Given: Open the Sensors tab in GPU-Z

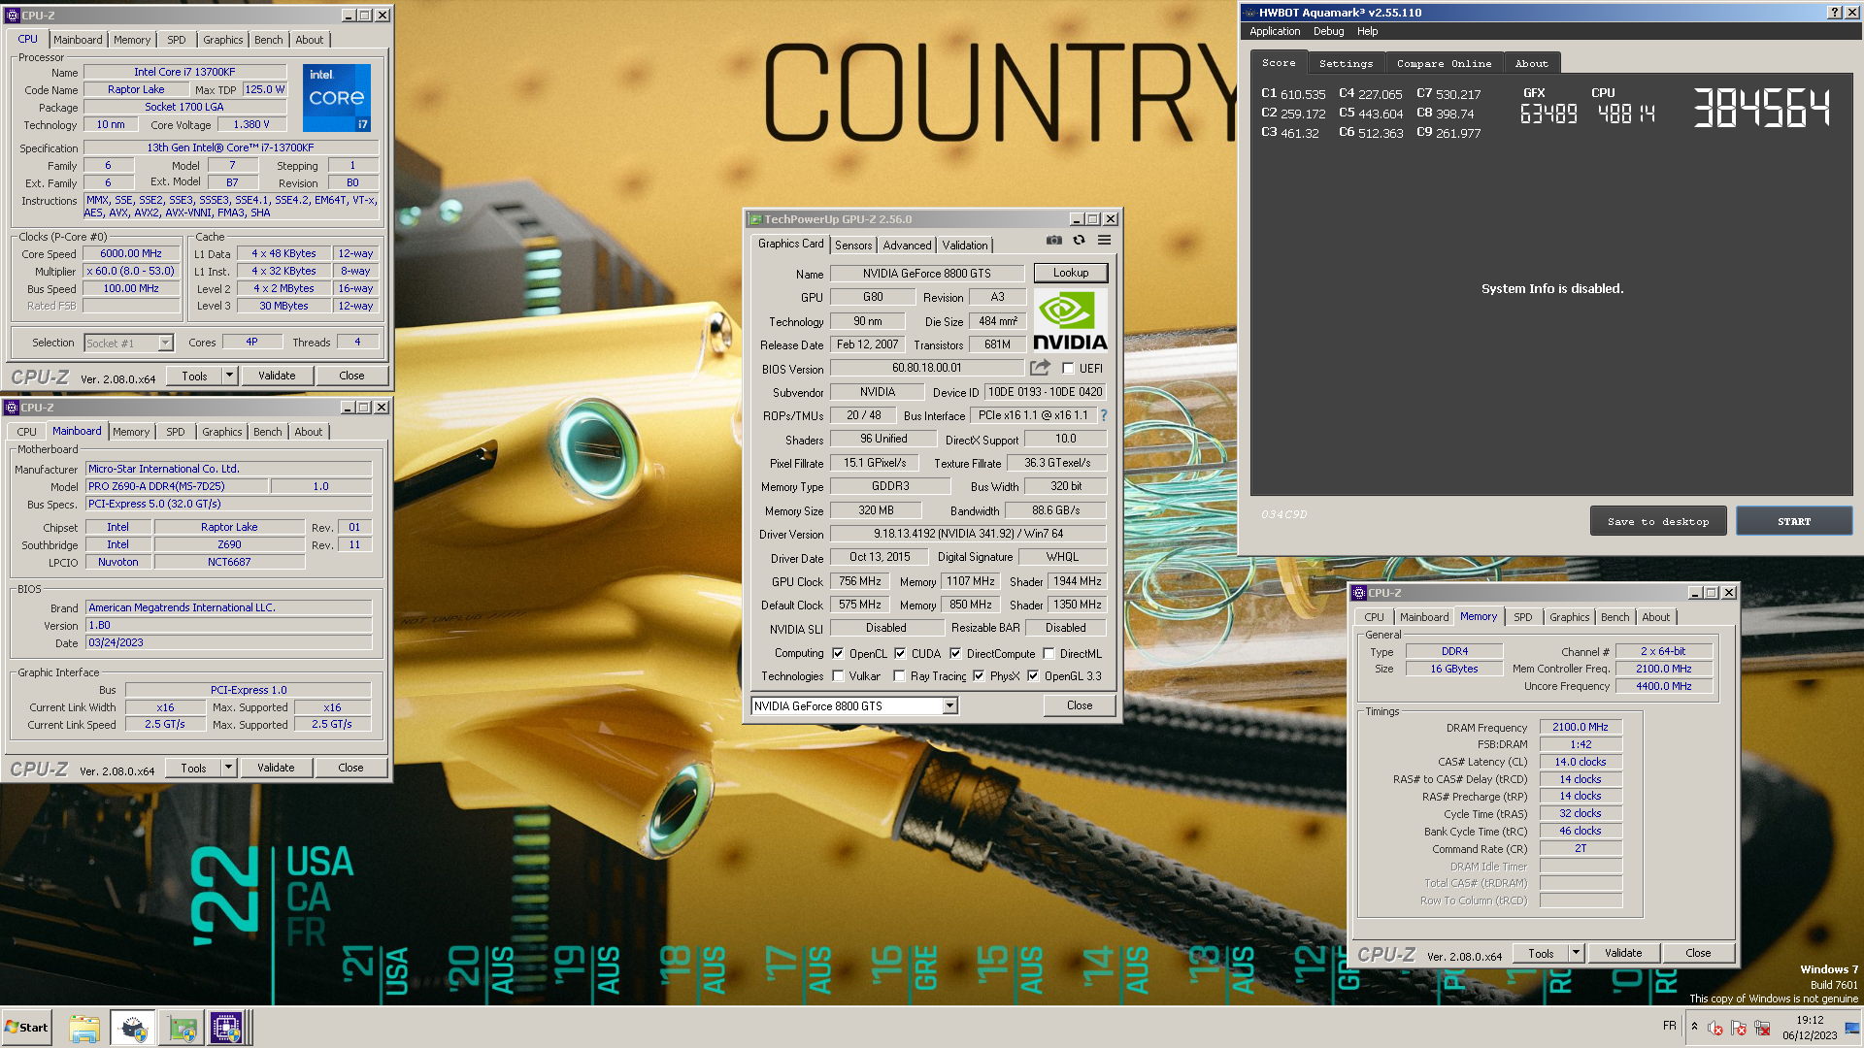Looking at the screenshot, I should tap(853, 246).
